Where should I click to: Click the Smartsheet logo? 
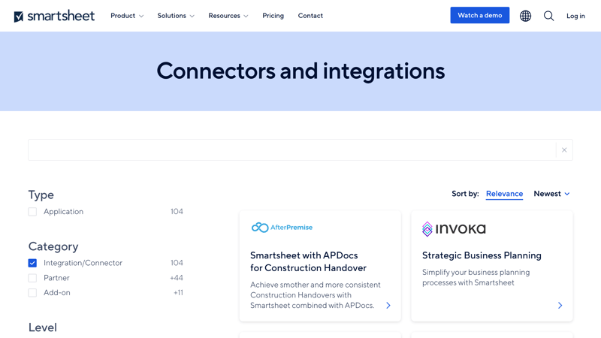[54, 16]
